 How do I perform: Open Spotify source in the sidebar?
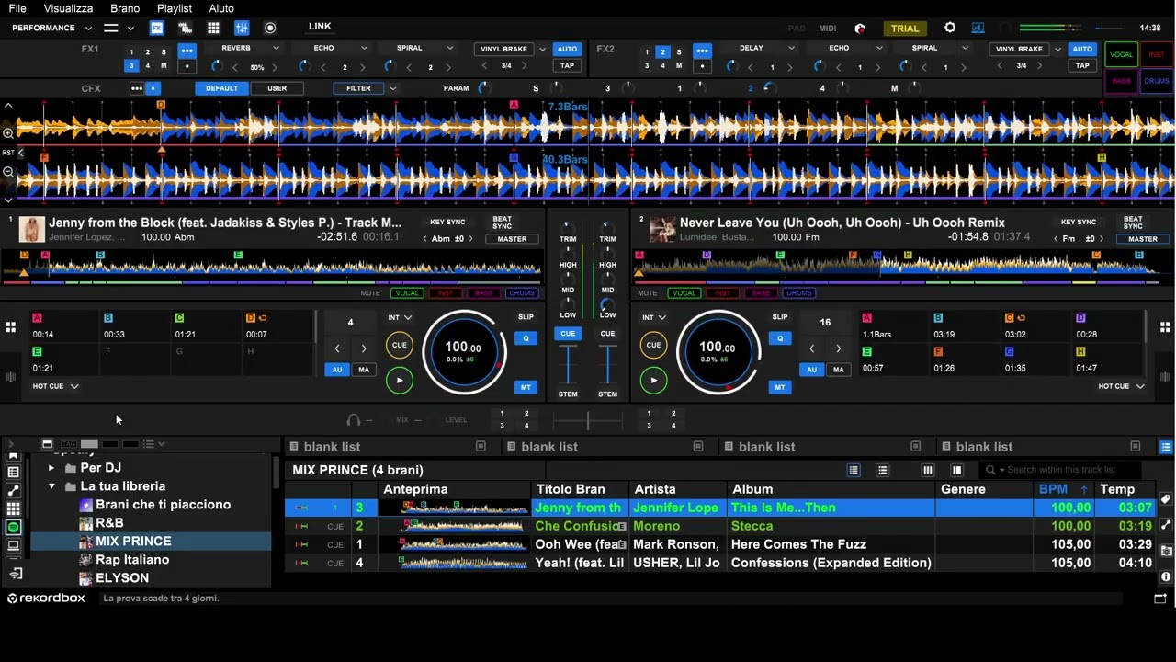[x=13, y=528]
